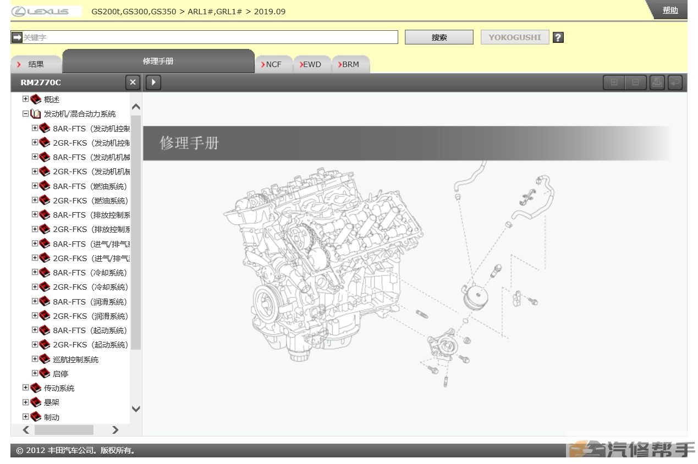
Task: Click the Lexus logo
Action: [41, 11]
